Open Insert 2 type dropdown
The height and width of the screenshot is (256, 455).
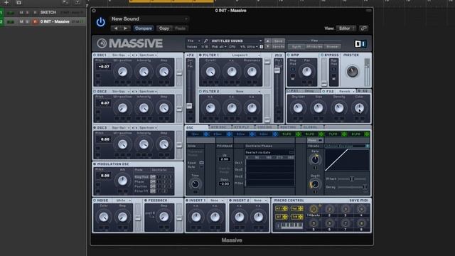pyautogui.click(x=260, y=201)
